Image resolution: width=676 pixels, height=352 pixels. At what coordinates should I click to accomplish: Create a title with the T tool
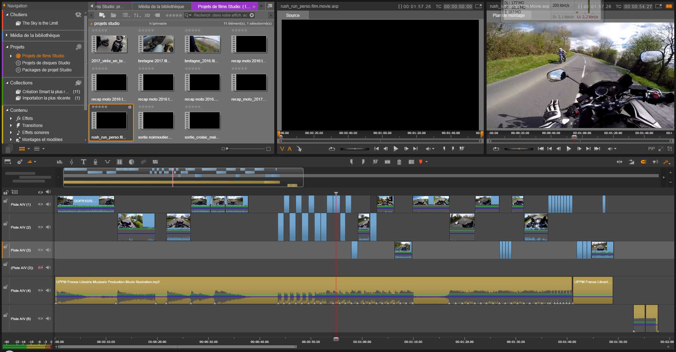pyautogui.click(x=83, y=162)
